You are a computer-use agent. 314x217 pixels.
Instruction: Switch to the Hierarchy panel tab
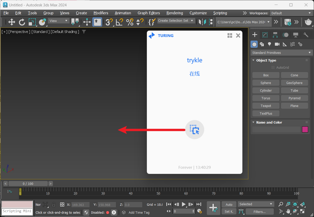(x=275, y=35)
